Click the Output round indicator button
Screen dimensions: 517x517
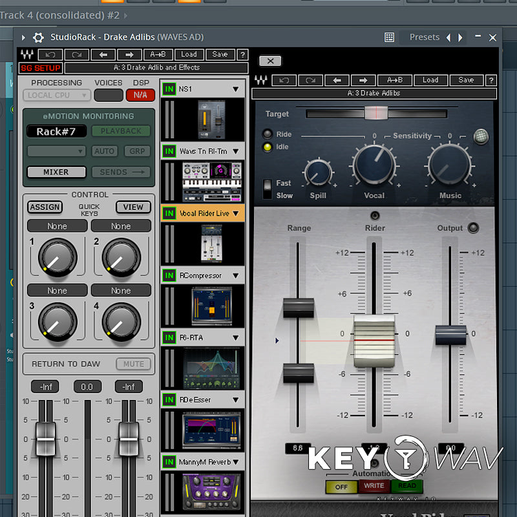pos(474,228)
